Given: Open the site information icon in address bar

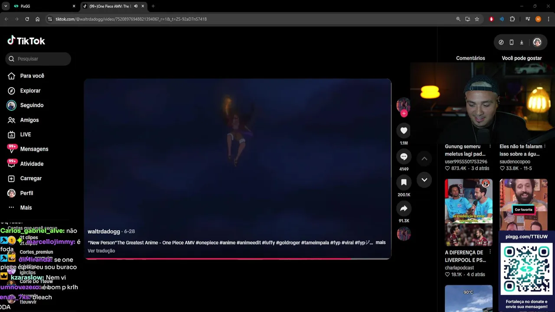Looking at the screenshot, I should (x=50, y=19).
